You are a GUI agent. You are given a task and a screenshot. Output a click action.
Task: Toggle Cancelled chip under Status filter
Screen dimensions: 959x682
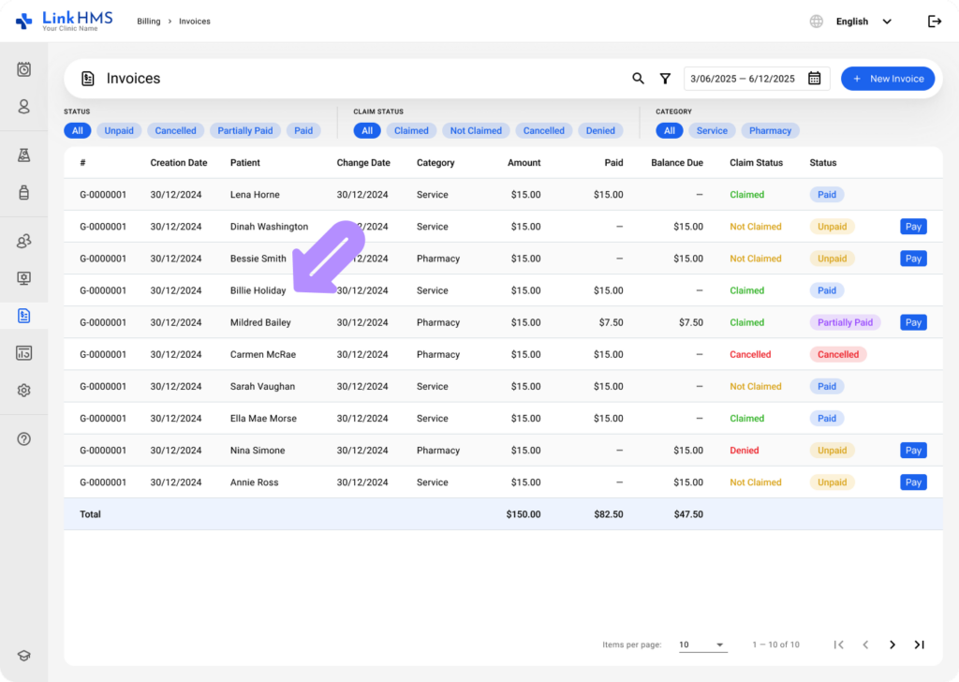(x=175, y=130)
